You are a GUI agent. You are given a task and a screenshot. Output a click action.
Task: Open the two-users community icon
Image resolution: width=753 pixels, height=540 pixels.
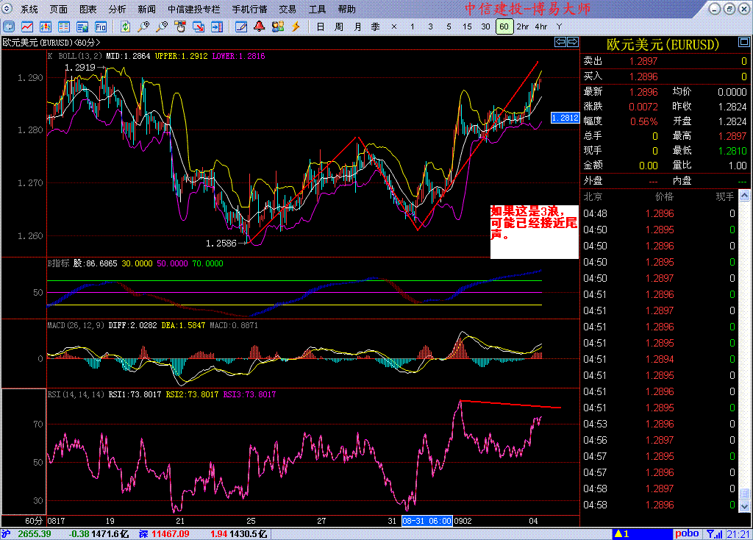[x=277, y=27]
